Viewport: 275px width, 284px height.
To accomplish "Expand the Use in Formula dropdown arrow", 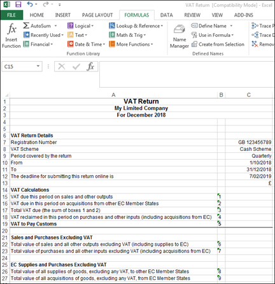I will click(232, 35).
